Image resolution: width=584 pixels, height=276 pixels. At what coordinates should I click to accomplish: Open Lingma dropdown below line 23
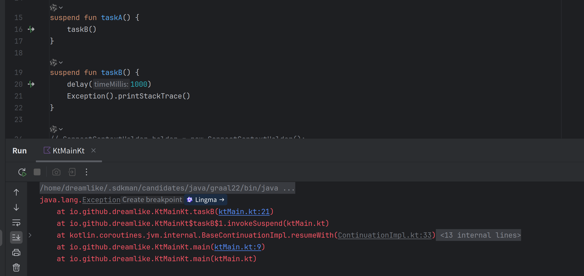(x=56, y=129)
